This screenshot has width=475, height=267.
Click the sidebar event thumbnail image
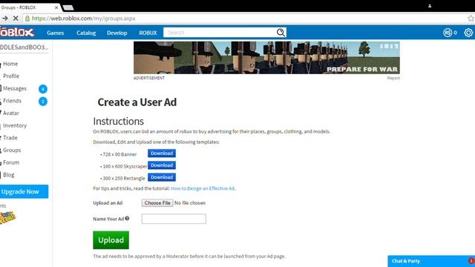coord(7,217)
